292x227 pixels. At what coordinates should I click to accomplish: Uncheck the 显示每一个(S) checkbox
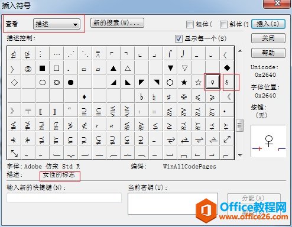pos(179,38)
